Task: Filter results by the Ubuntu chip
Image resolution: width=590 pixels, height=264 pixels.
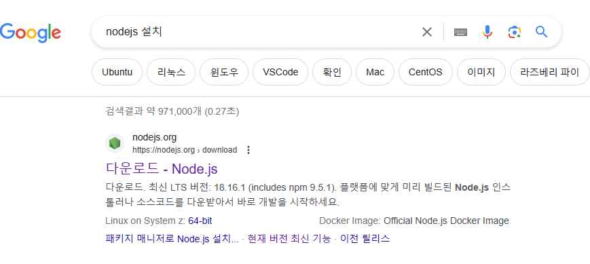Action: pos(117,72)
